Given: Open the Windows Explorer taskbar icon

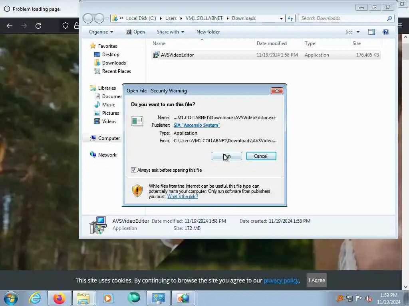Looking at the screenshot, I should [x=84, y=298].
